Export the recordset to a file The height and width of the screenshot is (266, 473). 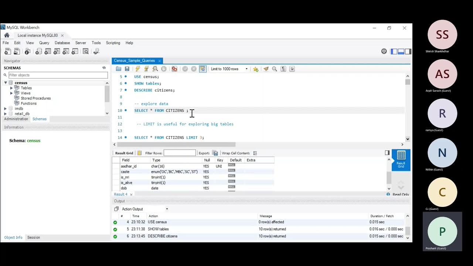tap(215, 153)
